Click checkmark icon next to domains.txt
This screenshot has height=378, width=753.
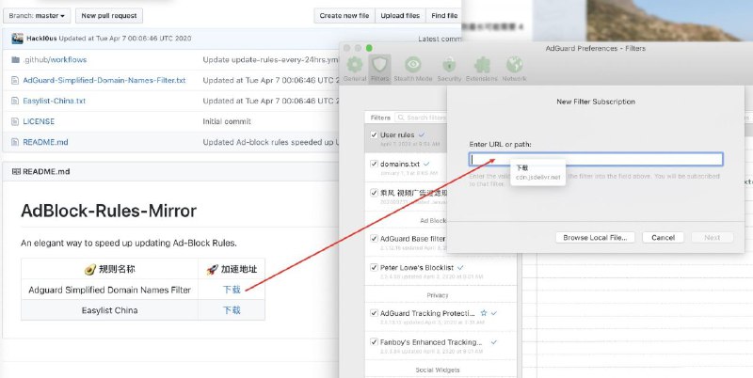[x=426, y=164]
